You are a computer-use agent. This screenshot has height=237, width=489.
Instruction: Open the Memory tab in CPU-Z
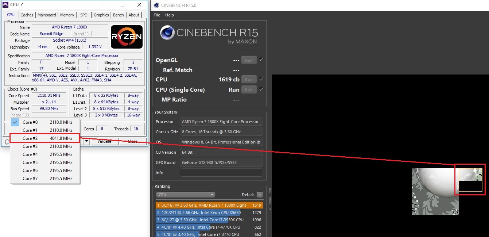pos(67,15)
